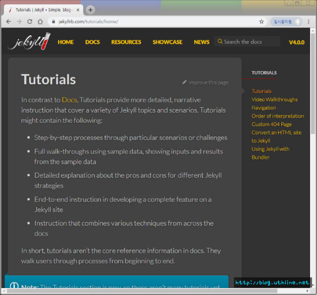This screenshot has height=295, width=317.
Task: Open the paused profile button
Action: pos(286,21)
